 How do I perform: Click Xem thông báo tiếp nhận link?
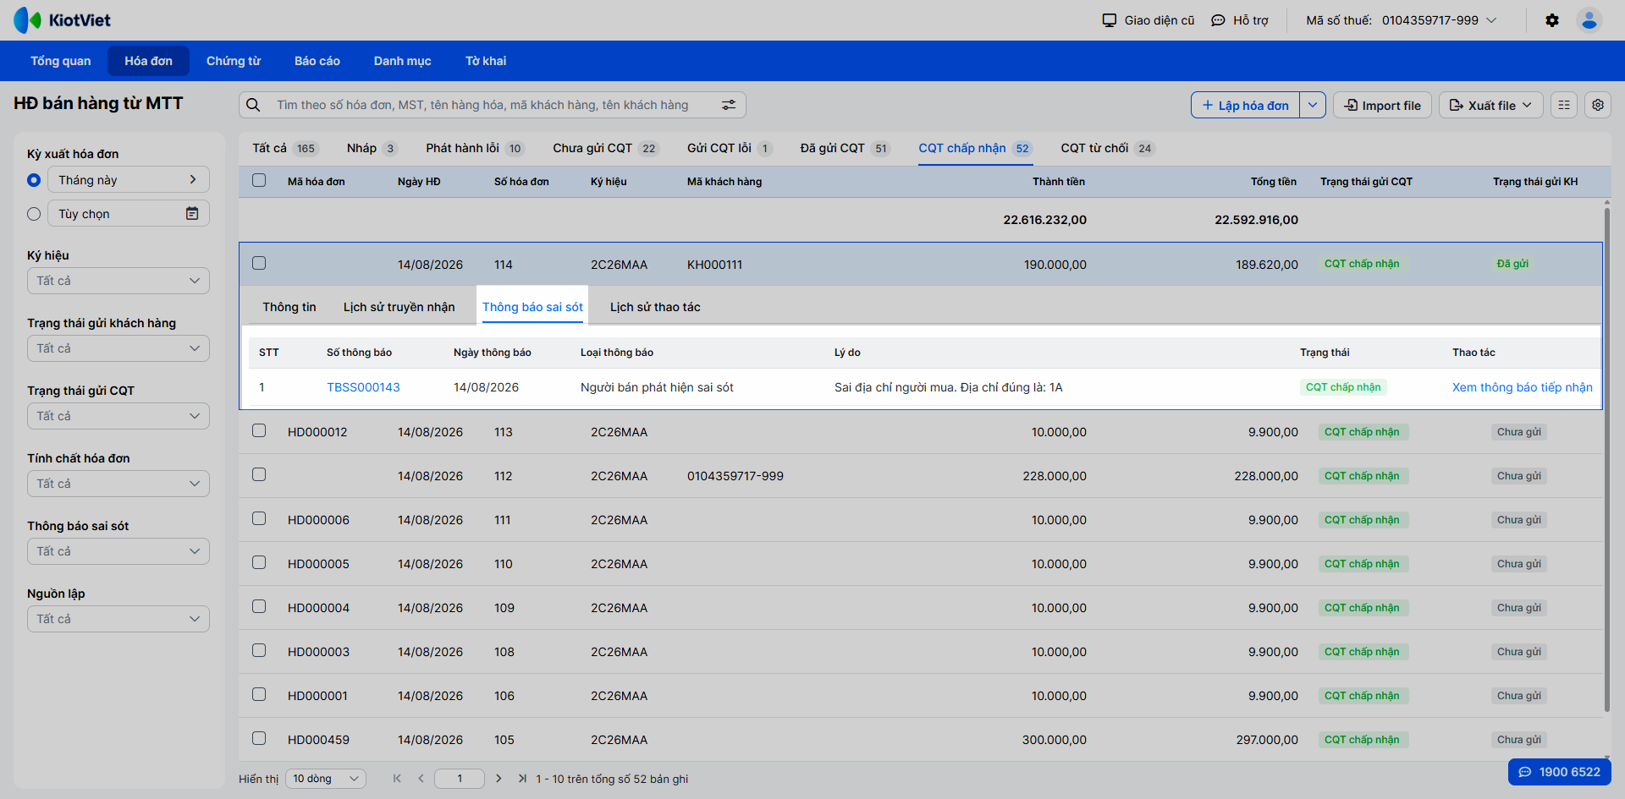point(1523,387)
